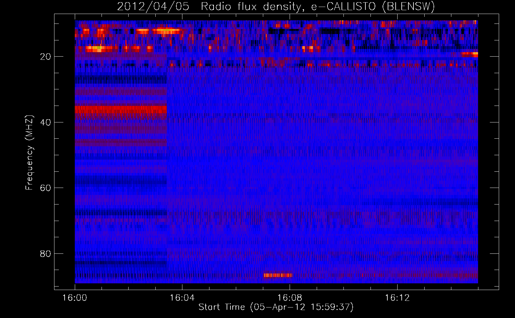Click the '80' frequency tick label
The image size is (515, 318).
46,254
